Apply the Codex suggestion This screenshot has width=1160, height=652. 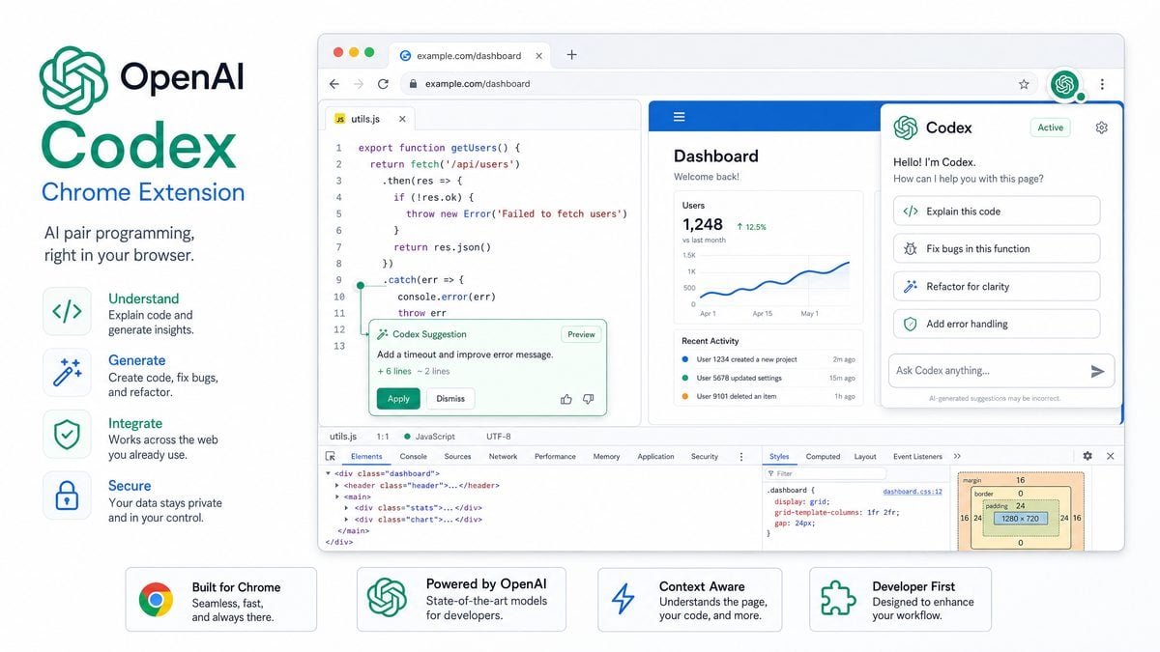click(x=398, y=398)
